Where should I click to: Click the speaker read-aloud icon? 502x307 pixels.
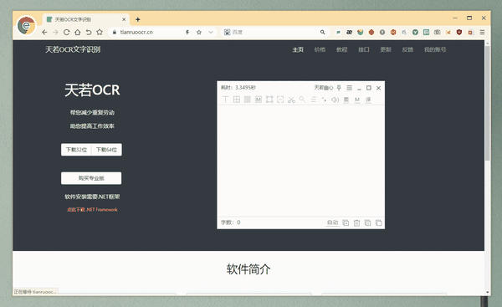[335, 100]
